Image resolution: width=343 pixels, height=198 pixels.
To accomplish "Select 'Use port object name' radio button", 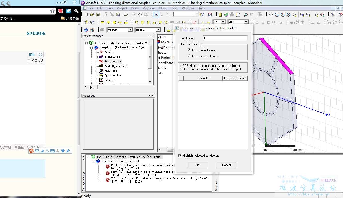I will point(189,56).
